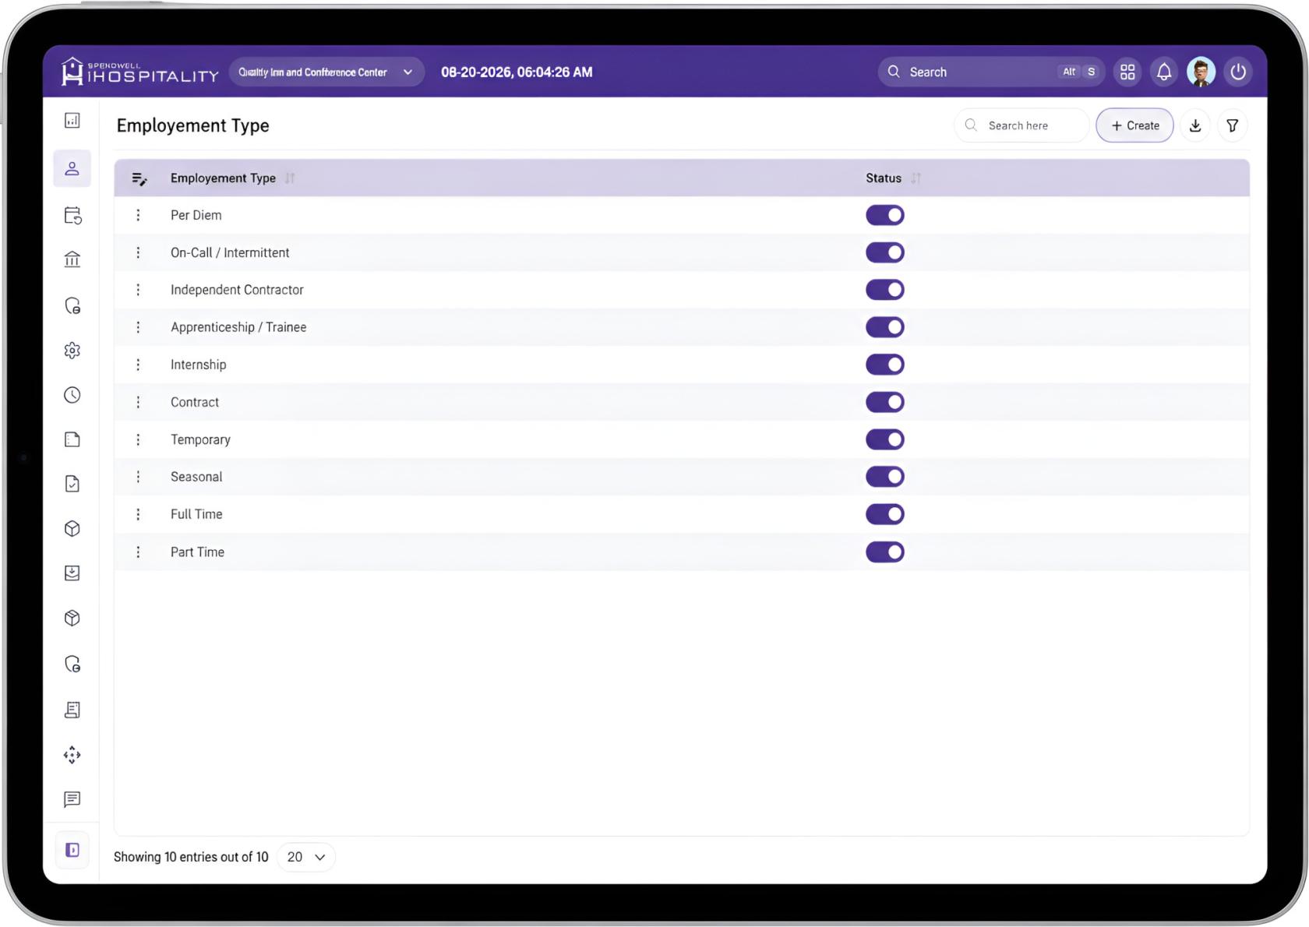Collapse the sidebar panel icon
The image size is (1309, 927).
pyautogui.click(x=72, y=850)
